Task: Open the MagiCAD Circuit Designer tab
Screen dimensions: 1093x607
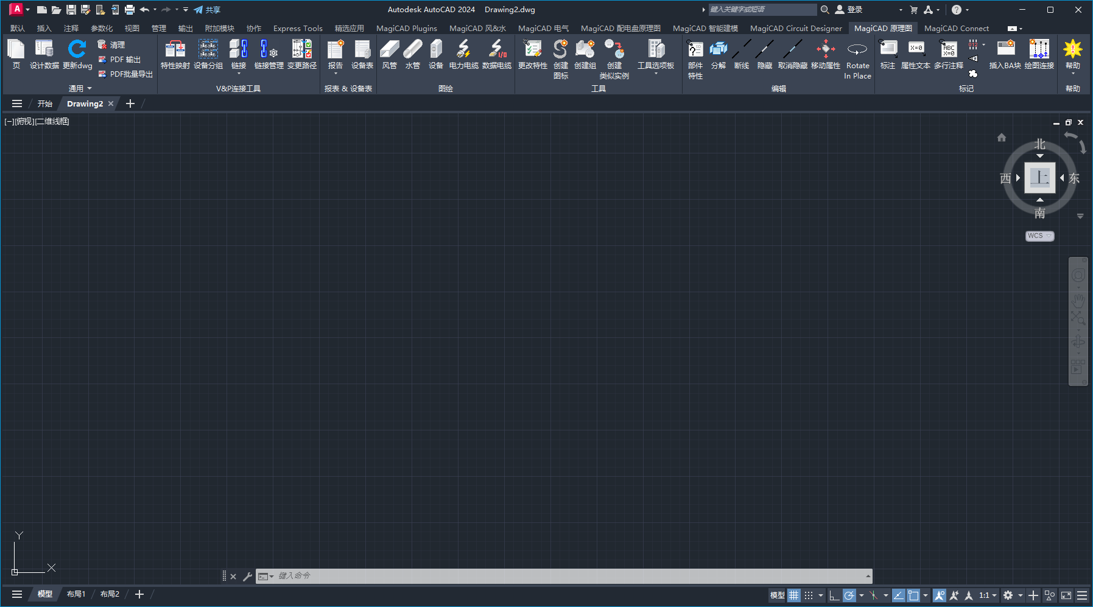Action: coord(796,28)
